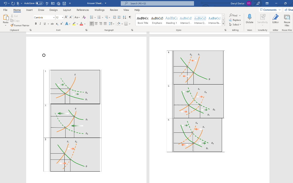Open the Editor pane
The image size is (293, 183).
[276, 19]
